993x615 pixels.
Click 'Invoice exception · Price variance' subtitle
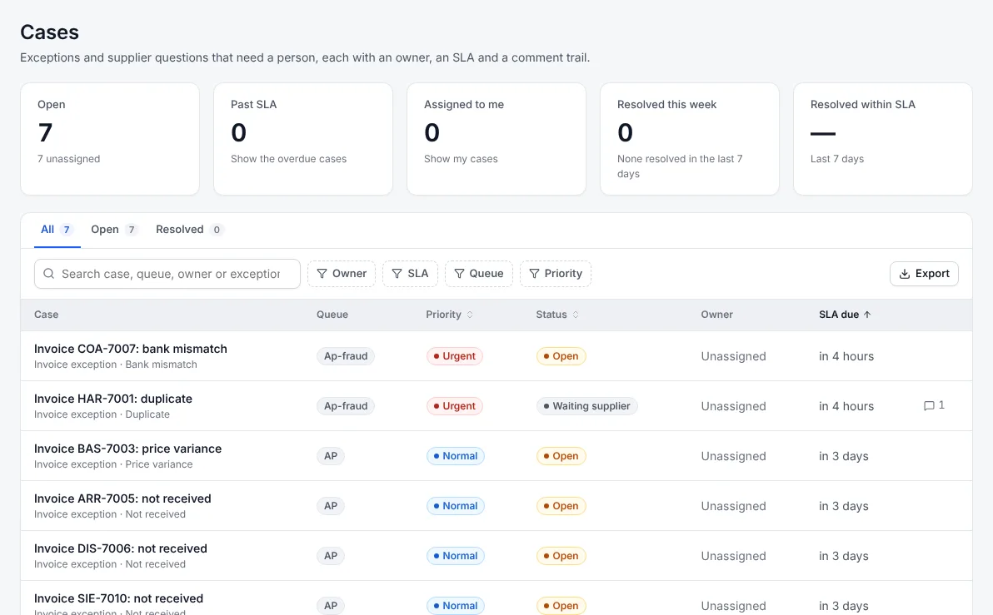113,464
